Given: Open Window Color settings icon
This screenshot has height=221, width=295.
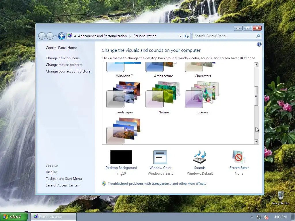Looking at the screenshot, I should (x=160, y=157).
